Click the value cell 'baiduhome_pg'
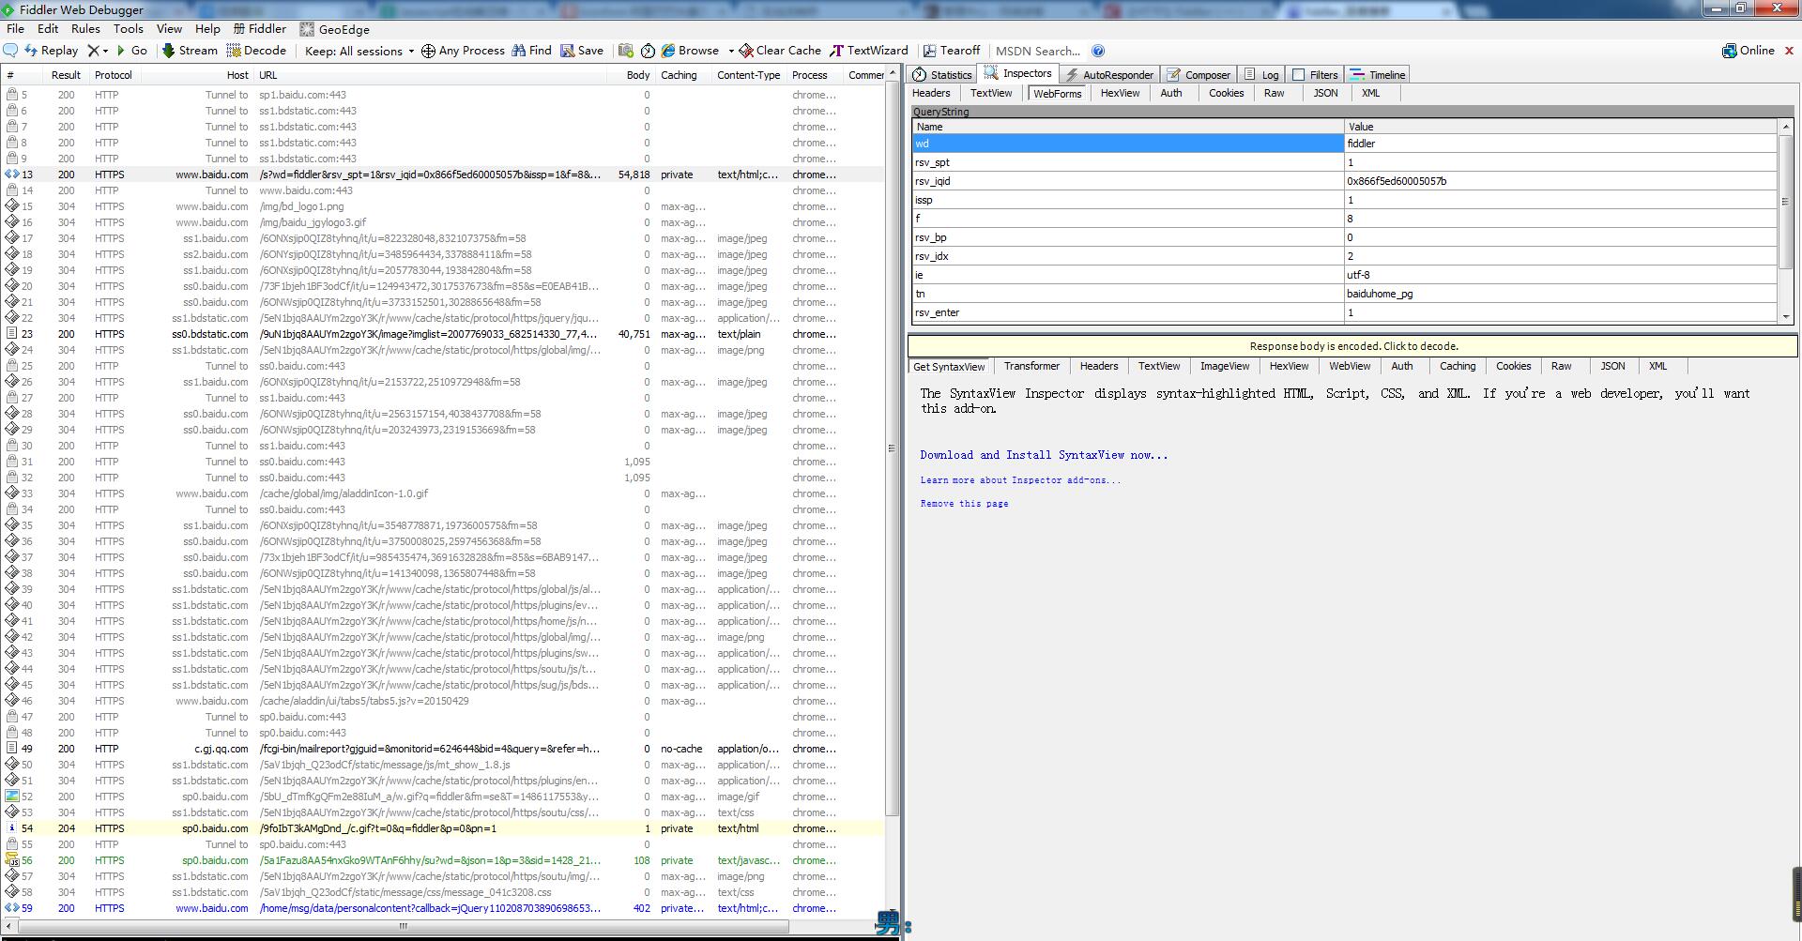The image size is (1802, 941). 1560,294
